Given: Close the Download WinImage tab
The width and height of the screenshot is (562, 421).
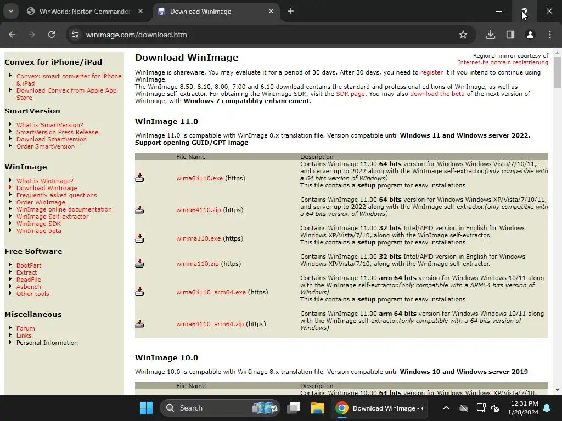Looking at the screenshot, I should tap(271, 11).
